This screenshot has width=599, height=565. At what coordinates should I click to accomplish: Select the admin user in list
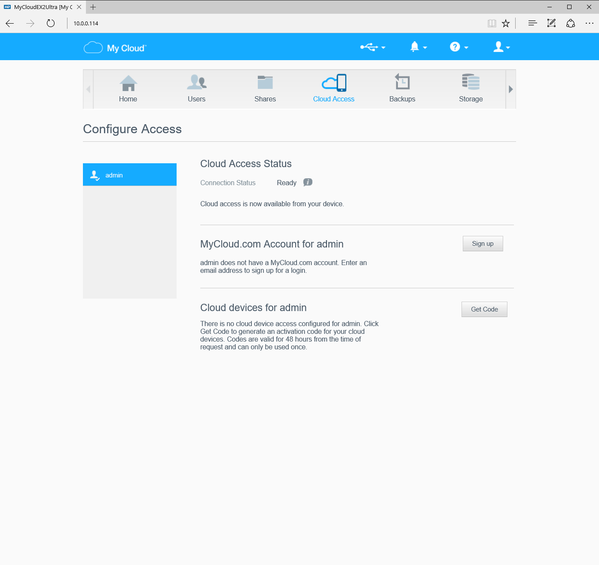tap(130, 175)
